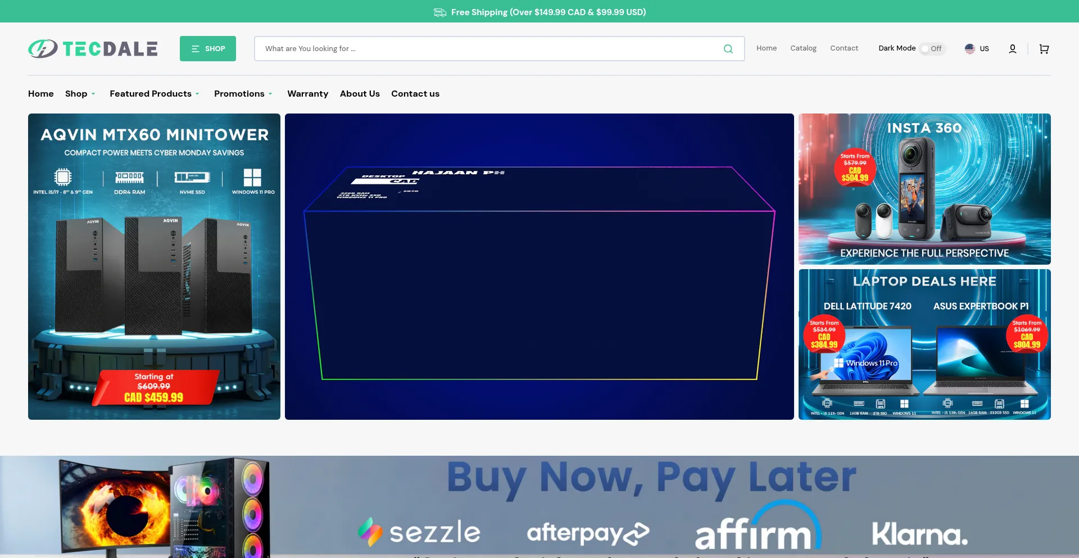
Task: Click the Contact link in top header
Action: 844,48
